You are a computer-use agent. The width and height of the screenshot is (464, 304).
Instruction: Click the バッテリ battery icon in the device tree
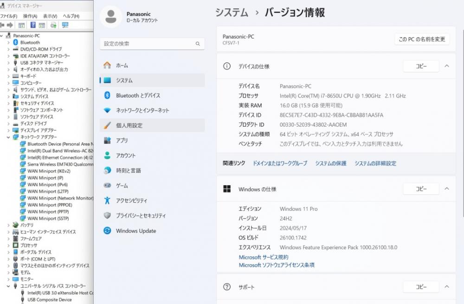[16, 225]
